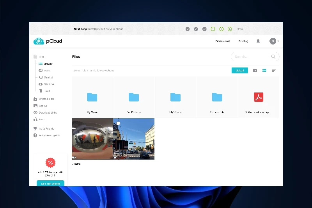Click the step 5 green circle

coord(221,29)
